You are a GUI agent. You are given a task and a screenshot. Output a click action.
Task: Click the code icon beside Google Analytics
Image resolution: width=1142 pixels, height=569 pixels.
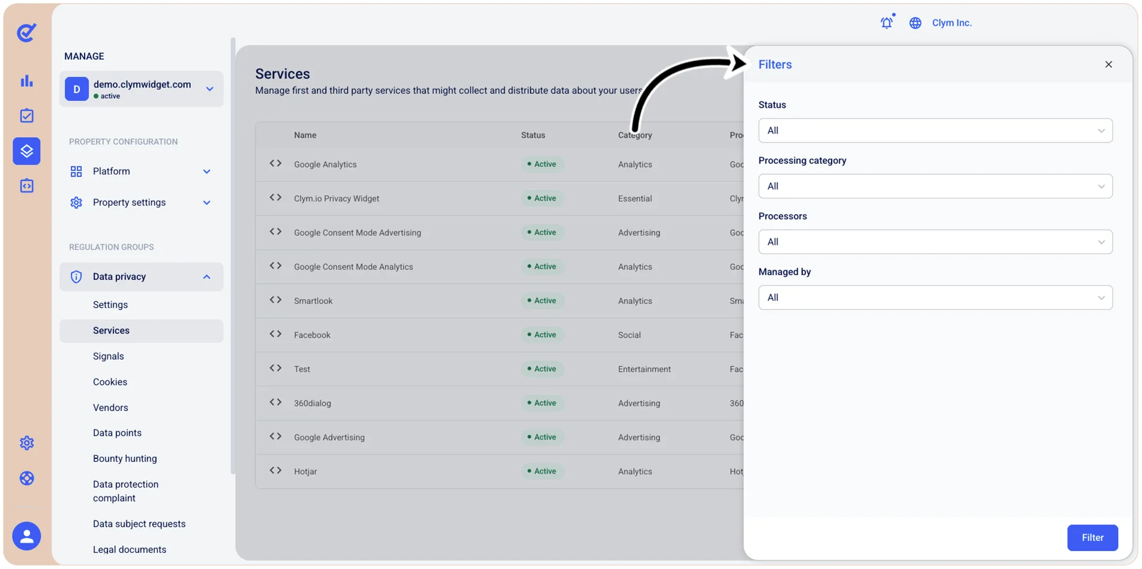[x=275, y=164]
